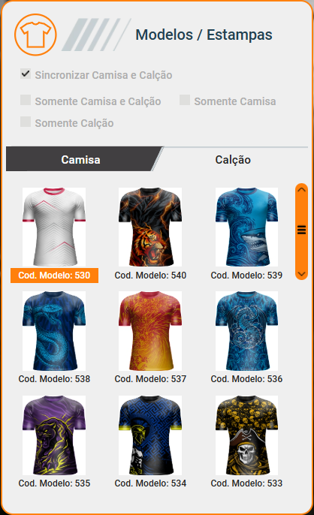This screenshot has width=314, height=515.
Task: Tick the Somente Calção checkbox
Action: [x=26, y=122]
